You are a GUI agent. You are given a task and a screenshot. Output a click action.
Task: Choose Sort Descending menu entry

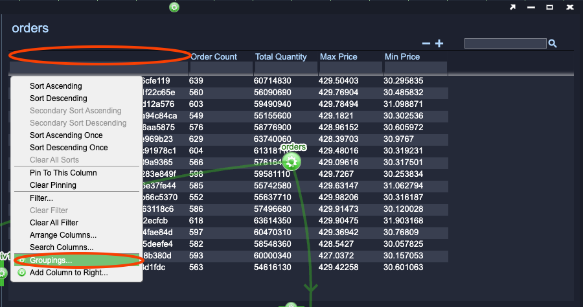tap(58, 98)
